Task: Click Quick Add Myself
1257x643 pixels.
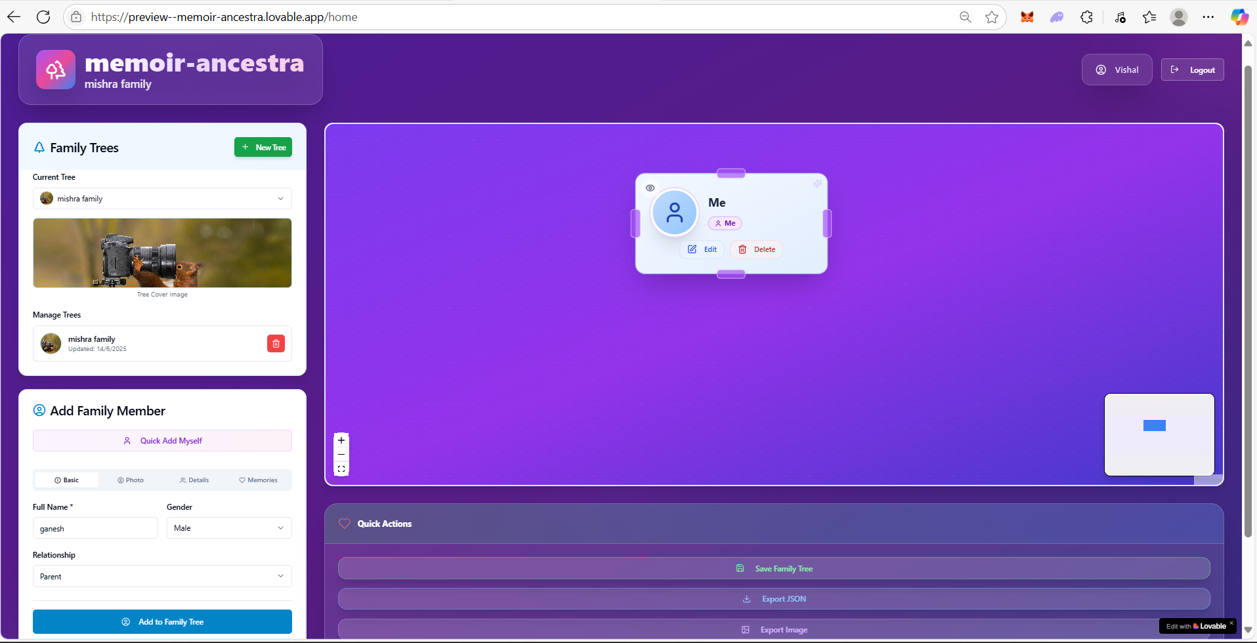Action: [162, 441]
